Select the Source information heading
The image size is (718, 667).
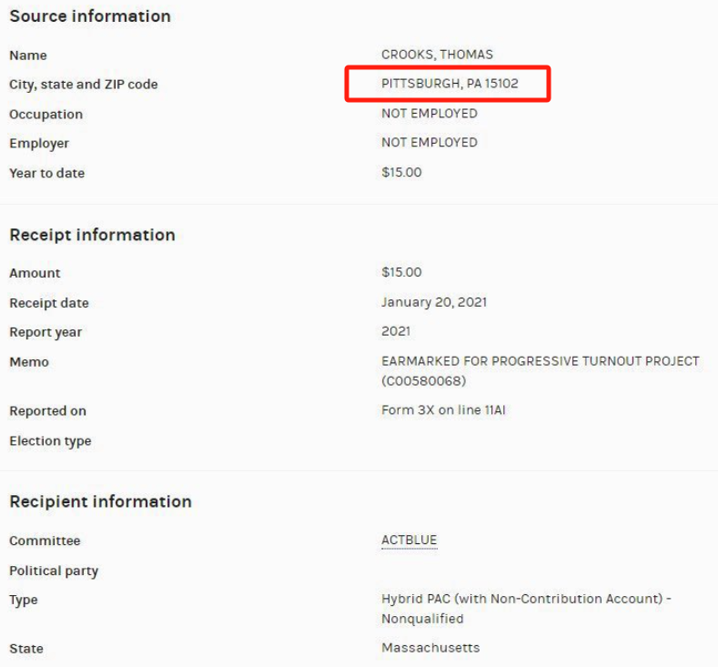90,16
